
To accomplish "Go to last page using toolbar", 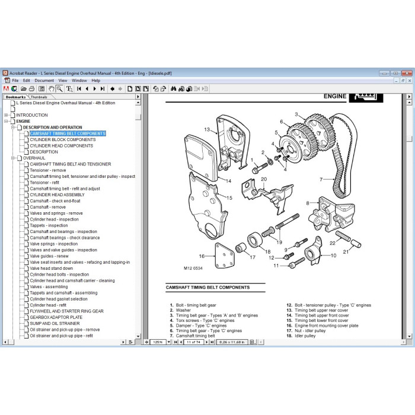I will 103,89.
